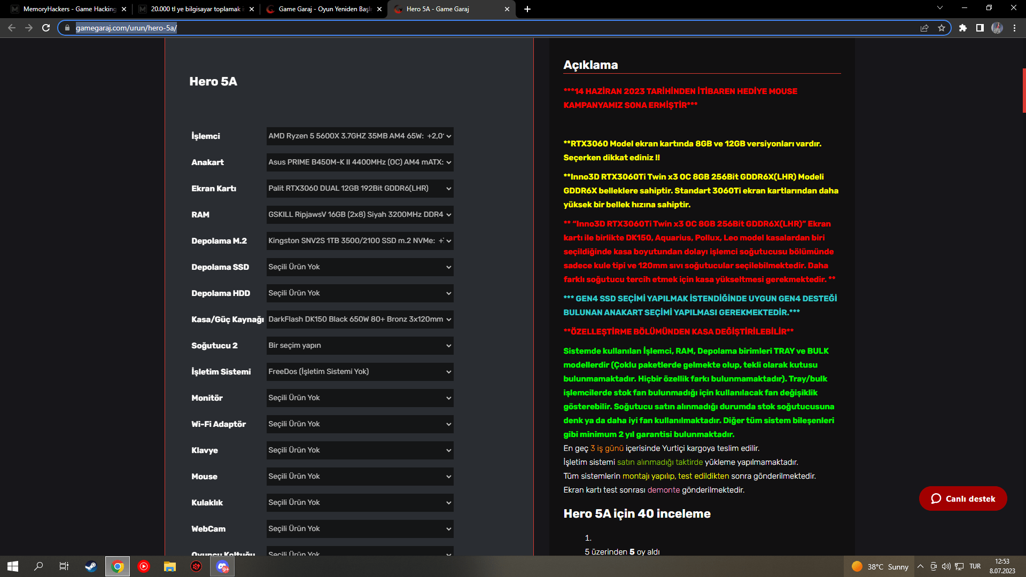This screenshot has height=577, width=1026.
Task: Open the clock showing 12:53
Action: (x=1002, y=566)
